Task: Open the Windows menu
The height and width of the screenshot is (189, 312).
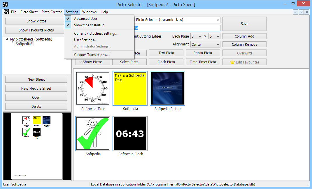Action: click(x=89, y=12)
